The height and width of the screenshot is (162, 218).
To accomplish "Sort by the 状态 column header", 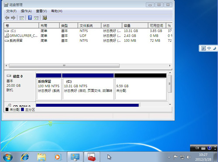I will [112, 26].
